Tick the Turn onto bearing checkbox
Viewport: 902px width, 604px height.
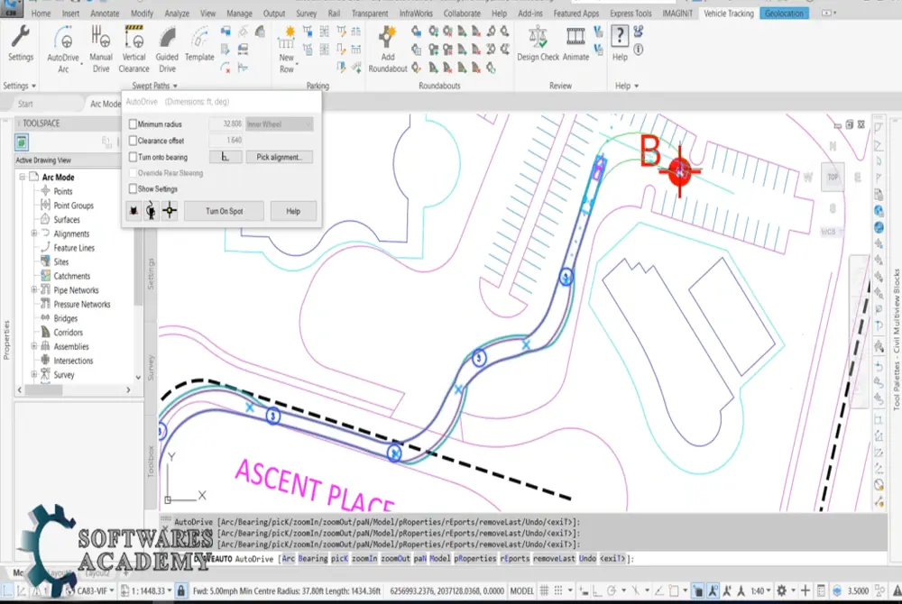(x=133, y=157)
